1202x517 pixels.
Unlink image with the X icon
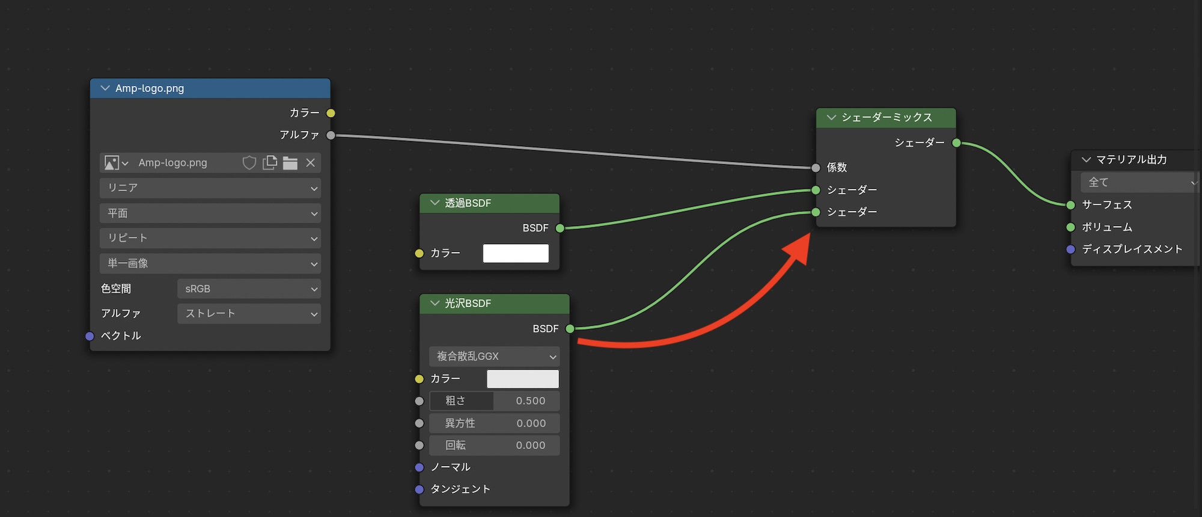(x=311, y=163)
